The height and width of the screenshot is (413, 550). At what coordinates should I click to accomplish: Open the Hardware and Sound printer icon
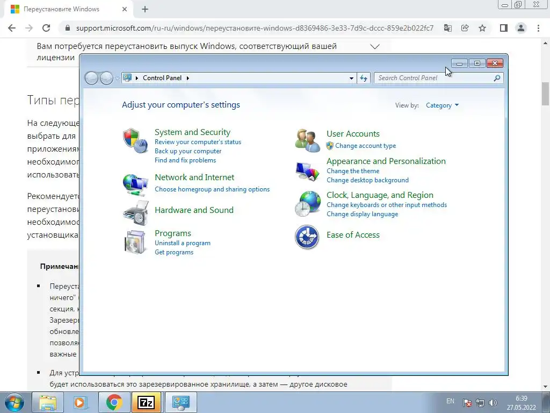point(136,212)
